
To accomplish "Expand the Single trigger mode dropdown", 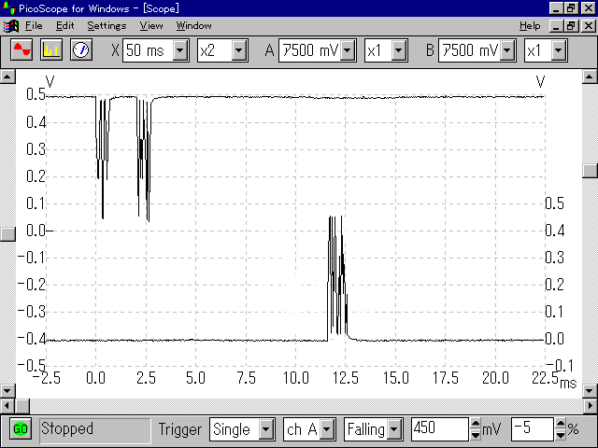I will [x=266, y=429].
